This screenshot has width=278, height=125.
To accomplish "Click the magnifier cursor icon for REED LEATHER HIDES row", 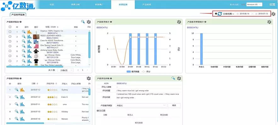I will [24, 37].
